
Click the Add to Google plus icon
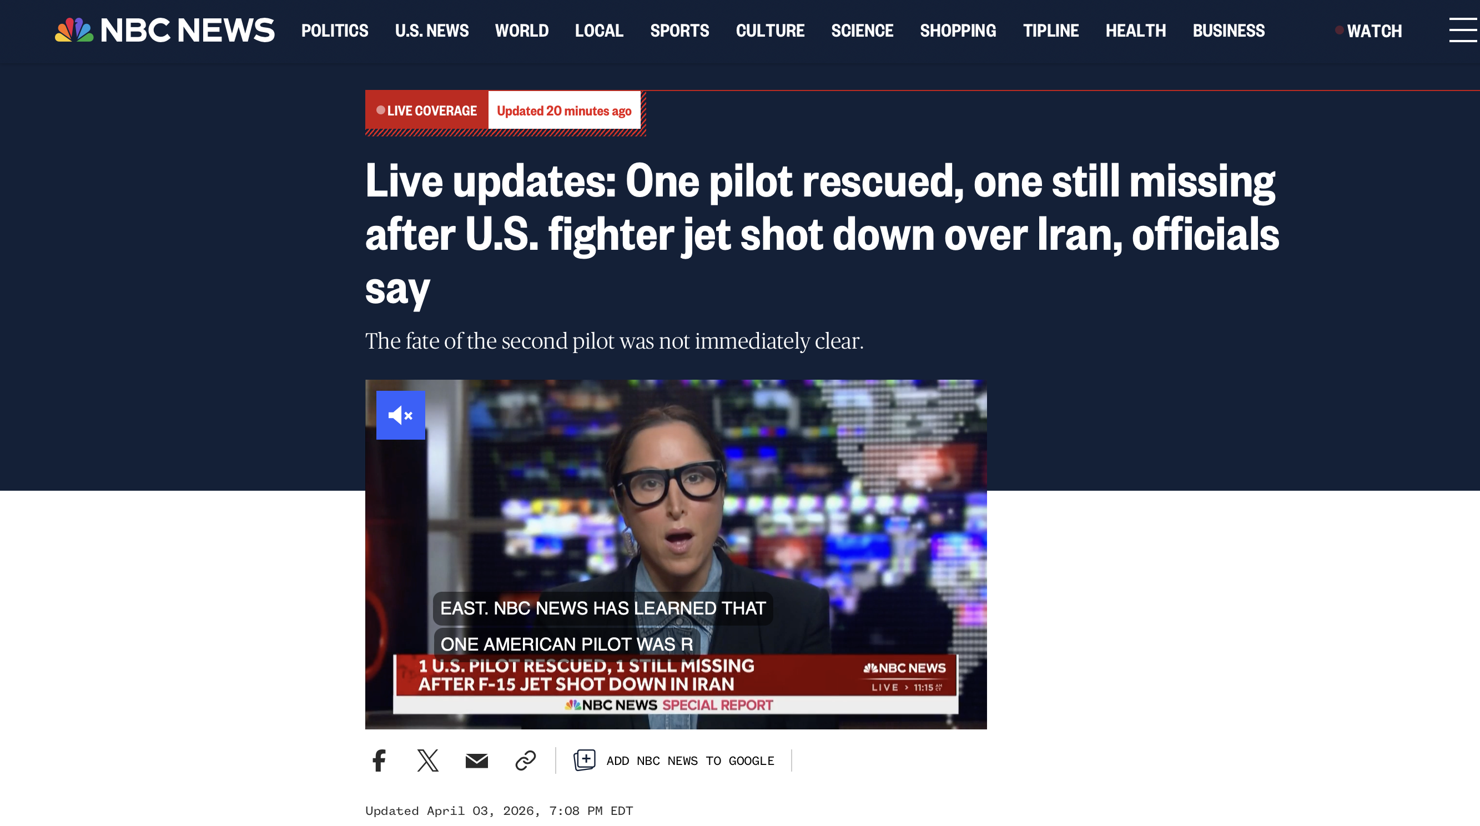585,759
